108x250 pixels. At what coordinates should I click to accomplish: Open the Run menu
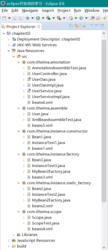[x=77, y=10]
